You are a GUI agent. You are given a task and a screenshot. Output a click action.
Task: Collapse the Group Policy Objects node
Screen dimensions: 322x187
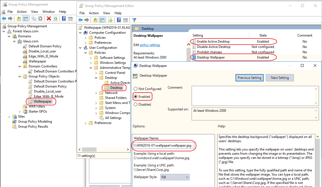(19, 76)
